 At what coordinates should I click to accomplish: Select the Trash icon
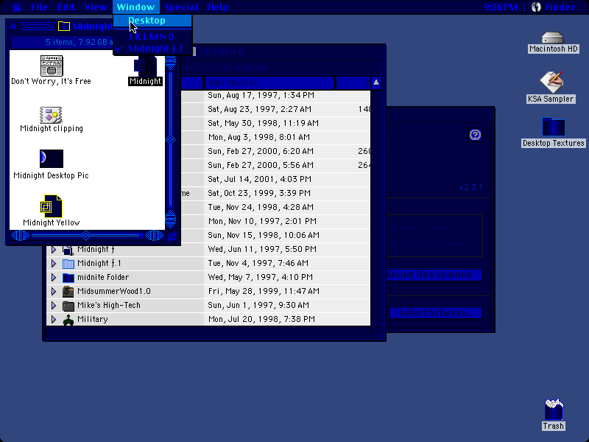(554, 410)
